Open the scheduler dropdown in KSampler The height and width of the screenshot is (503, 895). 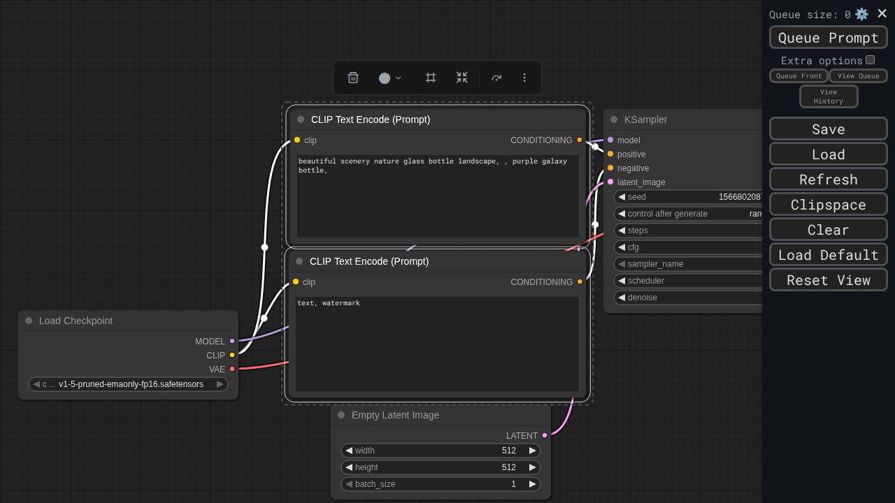click(688, 281)
